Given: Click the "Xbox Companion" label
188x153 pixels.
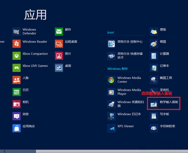Looking at the screenshot, I should tap(35, 54).
